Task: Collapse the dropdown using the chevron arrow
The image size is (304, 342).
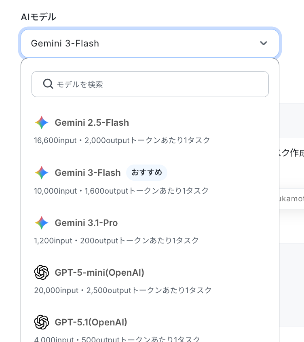Action: tap(264, 43)
